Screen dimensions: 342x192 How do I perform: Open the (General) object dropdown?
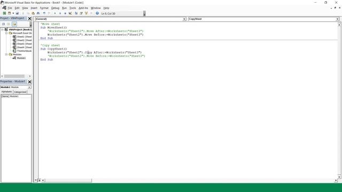(x=184, y=19)
